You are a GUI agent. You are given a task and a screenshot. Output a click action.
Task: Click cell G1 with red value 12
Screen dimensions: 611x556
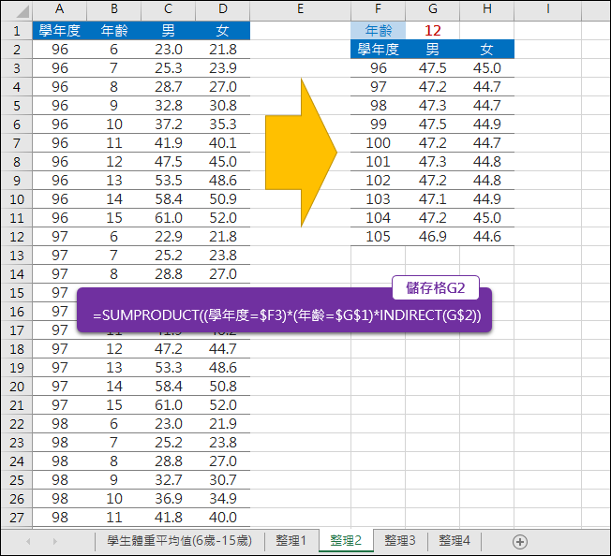click(x=433, y=30)
